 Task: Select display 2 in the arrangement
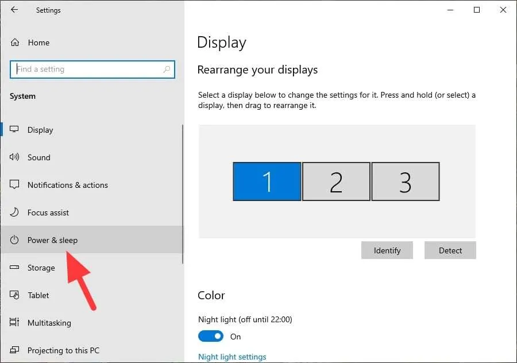pos(336,181)
